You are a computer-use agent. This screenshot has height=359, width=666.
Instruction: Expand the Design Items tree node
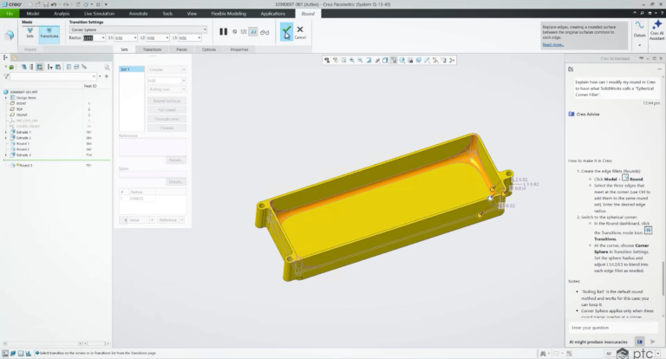[6, 98]
